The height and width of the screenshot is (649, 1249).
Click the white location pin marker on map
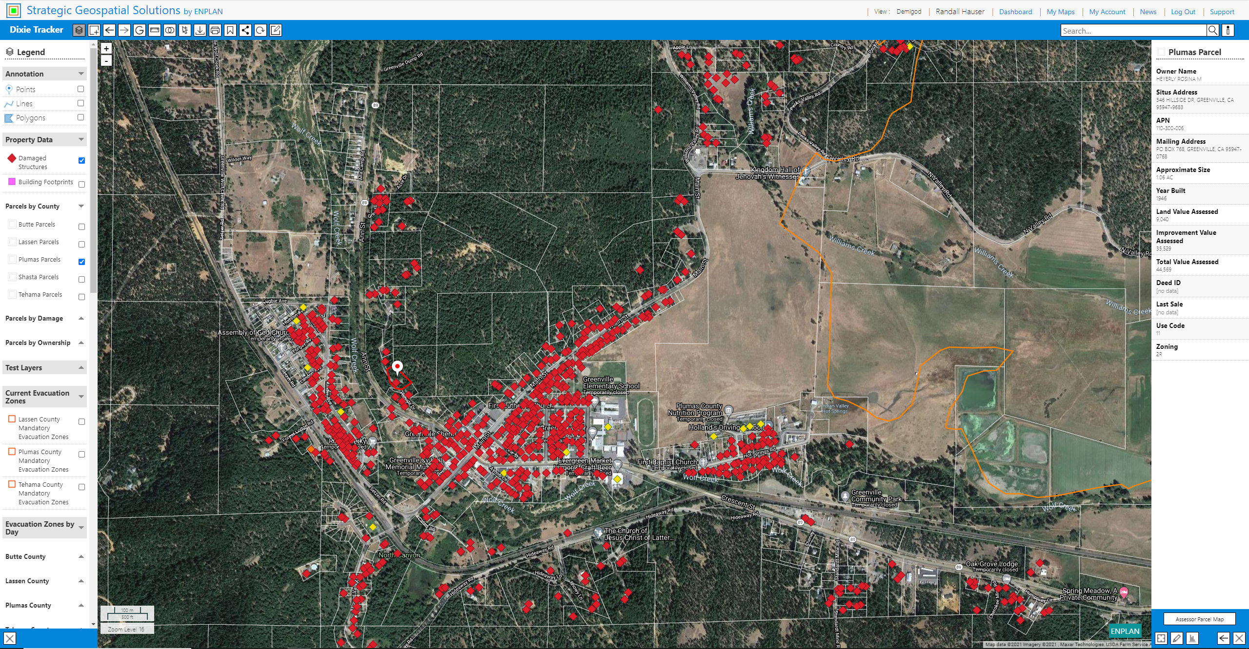(x=398, y=367)
